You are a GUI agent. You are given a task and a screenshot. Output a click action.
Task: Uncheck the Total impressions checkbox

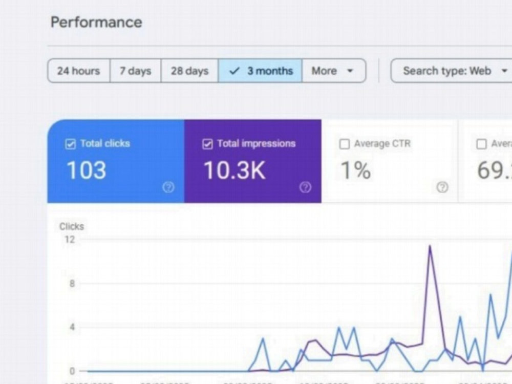click(207, 144)
